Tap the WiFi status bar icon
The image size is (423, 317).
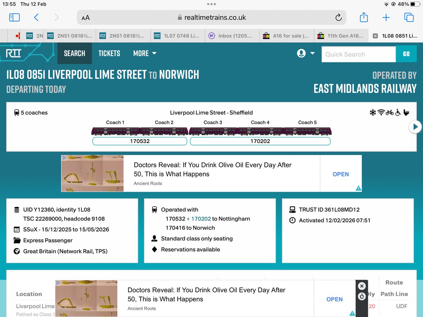(x=387, y=4)
